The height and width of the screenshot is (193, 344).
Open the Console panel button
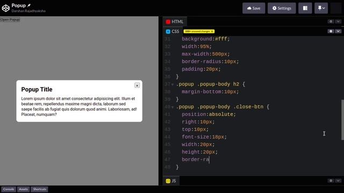[9, 189]
